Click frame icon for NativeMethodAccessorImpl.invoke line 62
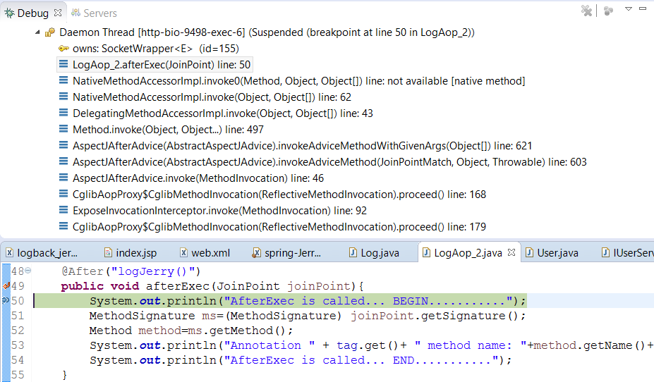 [63, 97]
